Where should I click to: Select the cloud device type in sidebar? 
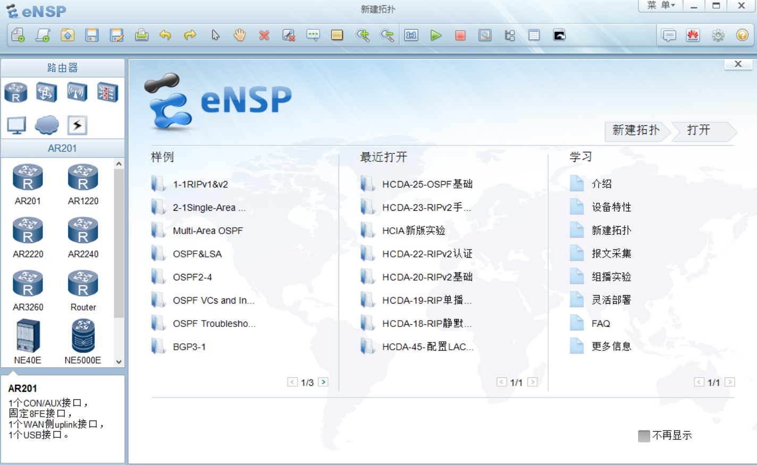tap(47, 125)
